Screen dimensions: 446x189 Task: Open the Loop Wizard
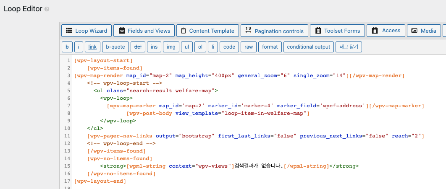point(86,31)
